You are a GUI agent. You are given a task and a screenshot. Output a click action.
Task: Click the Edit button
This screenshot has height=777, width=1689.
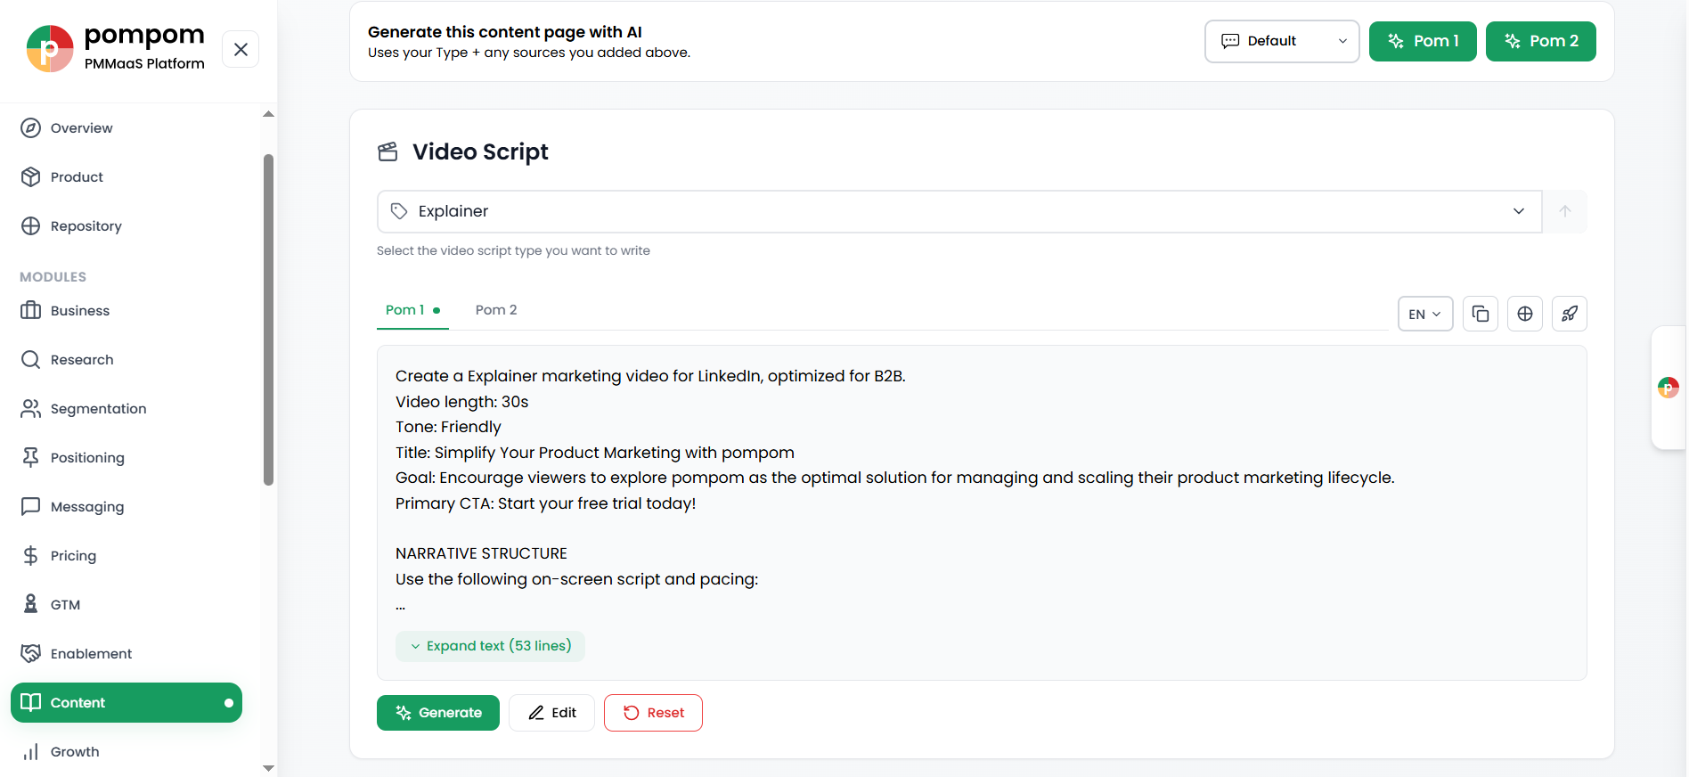[551, 713]
